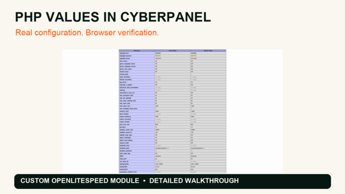Select the "Real configuration. Browser verification." subtitle

[87, 32]
